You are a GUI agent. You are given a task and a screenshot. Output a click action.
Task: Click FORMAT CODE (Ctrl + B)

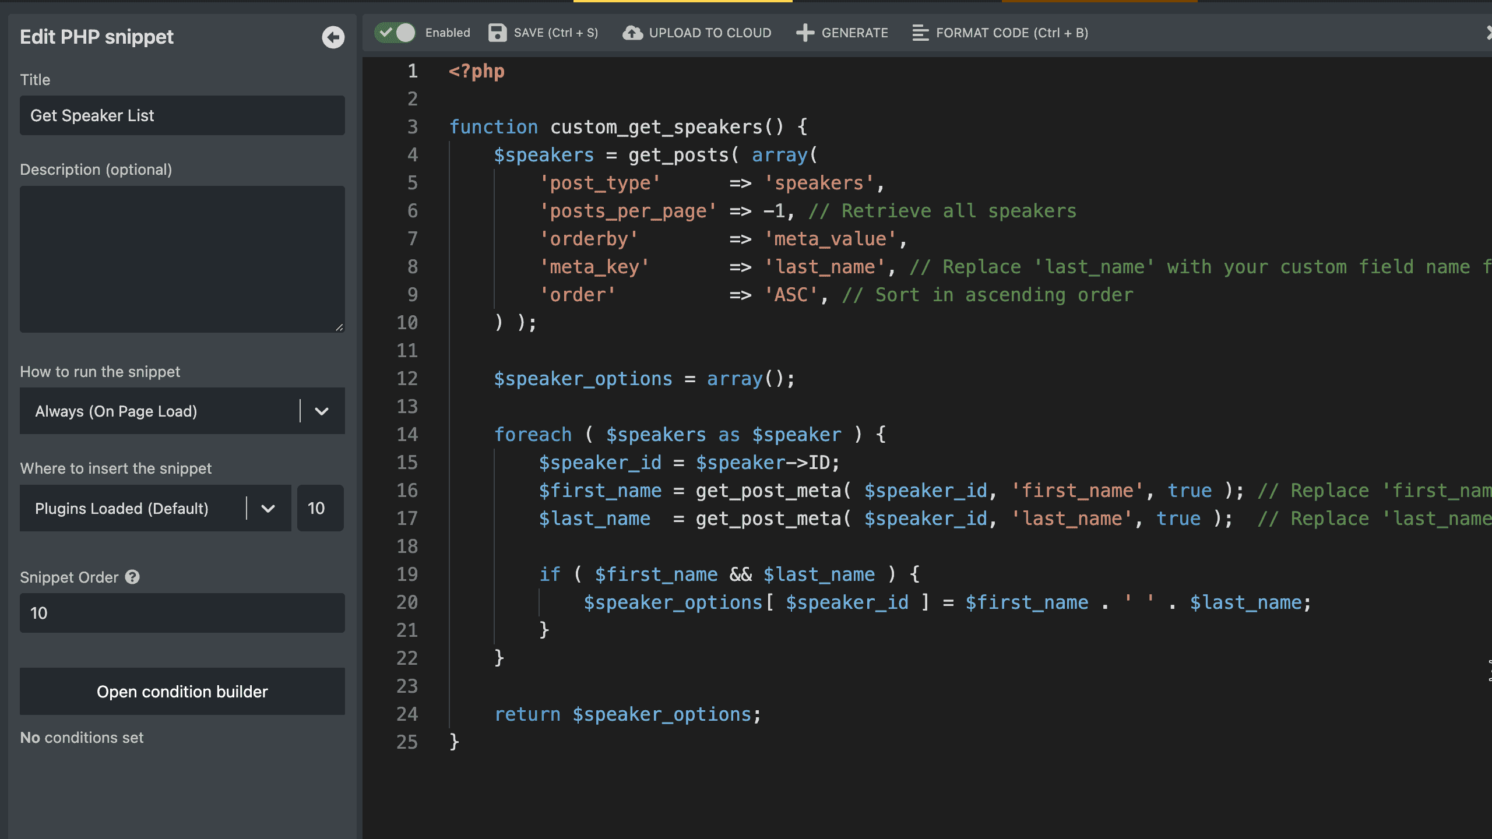pos(1012,33)
